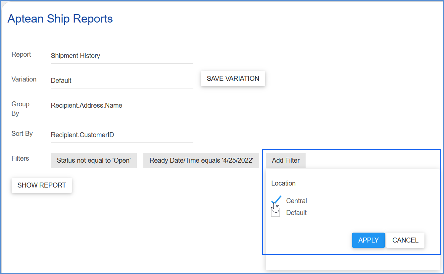
Task: Click the Report field label
Action: 21,54
